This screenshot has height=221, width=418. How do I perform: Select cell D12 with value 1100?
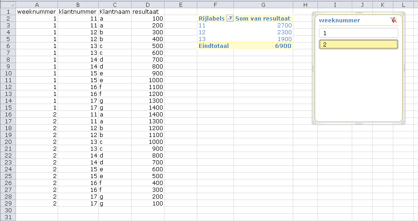click(x=148, y=87)
